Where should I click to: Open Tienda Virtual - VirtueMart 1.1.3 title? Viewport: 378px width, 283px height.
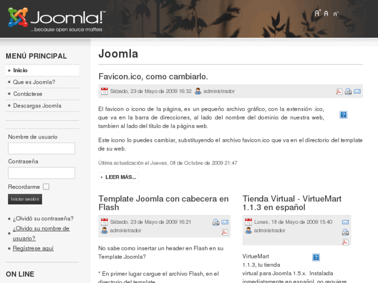click(x=292, y=203)
